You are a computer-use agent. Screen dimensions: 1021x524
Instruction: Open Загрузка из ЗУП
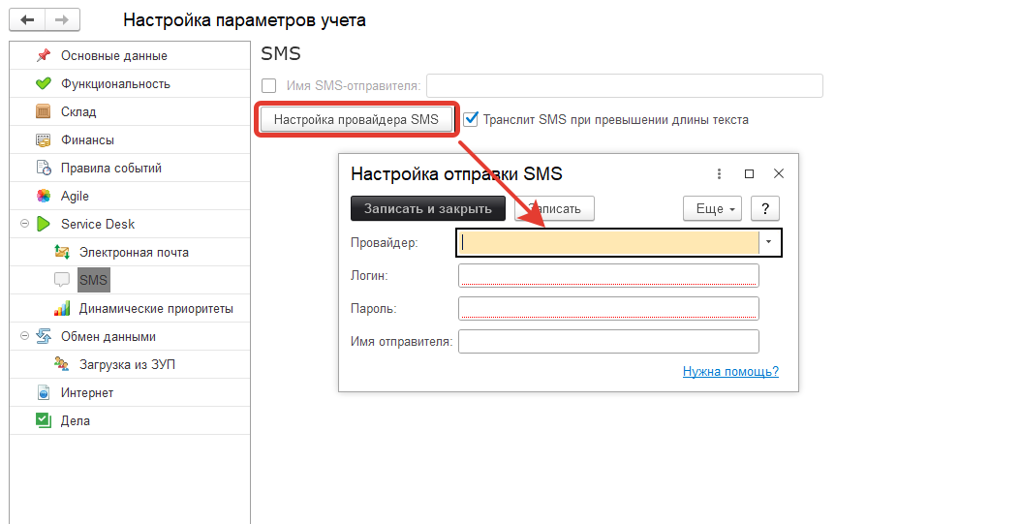click(127, 364)
